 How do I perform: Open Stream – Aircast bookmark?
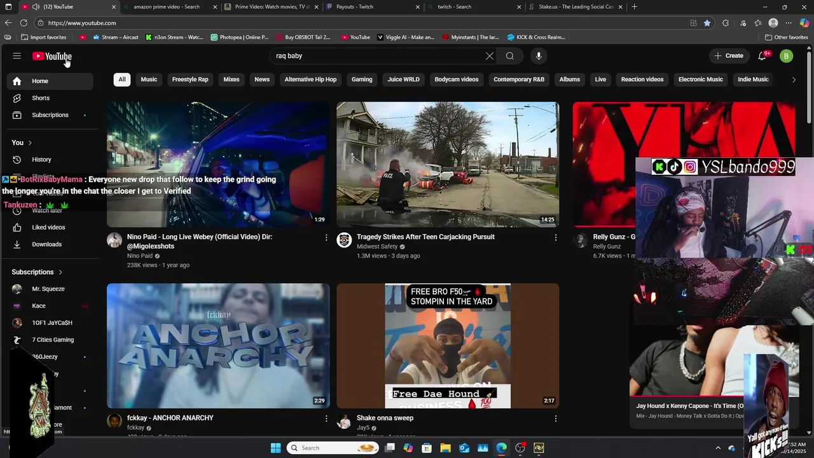(116, 37)
